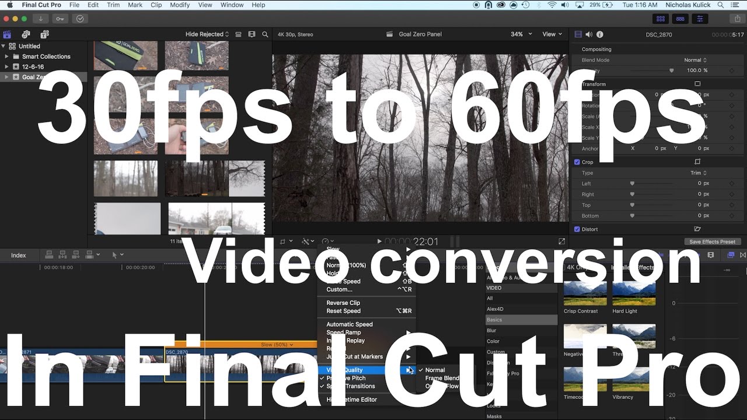This screenshot has height=420, width=747.
Task: Open the Clip menu in menu bar
Action: click(156, 5)
